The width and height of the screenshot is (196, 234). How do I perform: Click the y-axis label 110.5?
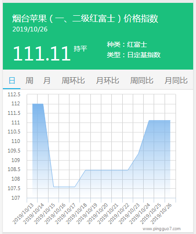point(14,132)
